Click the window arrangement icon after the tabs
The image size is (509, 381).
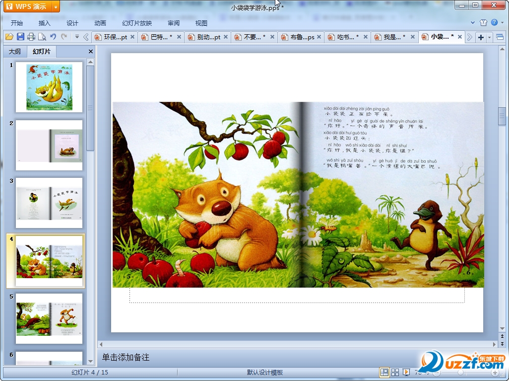[500, 37]
